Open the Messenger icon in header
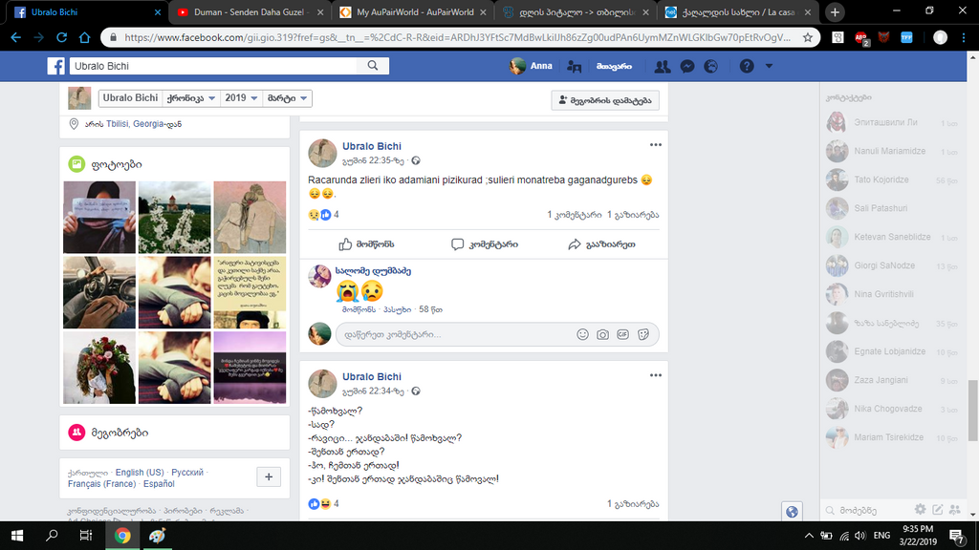The height and width of the screenshot is (550, 979). pos(687,66)
